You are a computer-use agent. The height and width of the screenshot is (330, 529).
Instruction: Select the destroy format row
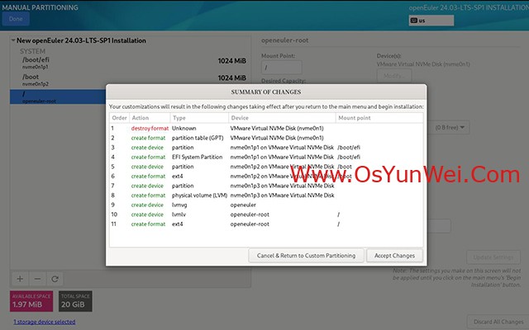pos(266,129)
